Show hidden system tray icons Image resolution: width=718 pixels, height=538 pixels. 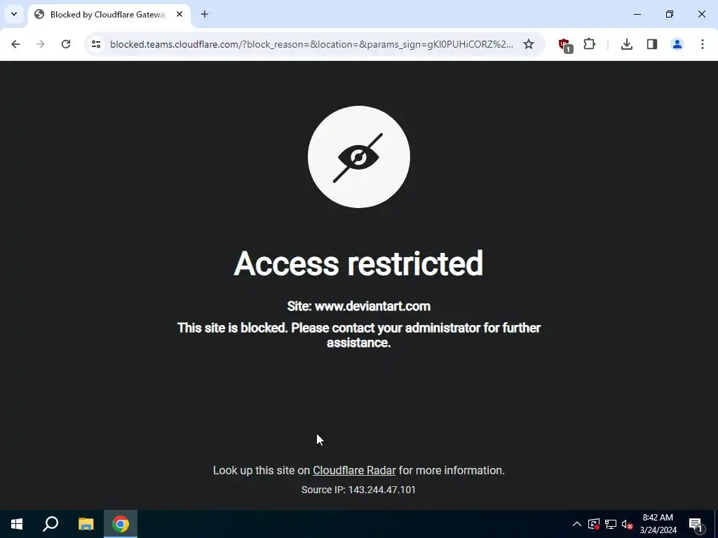[577, 524]
